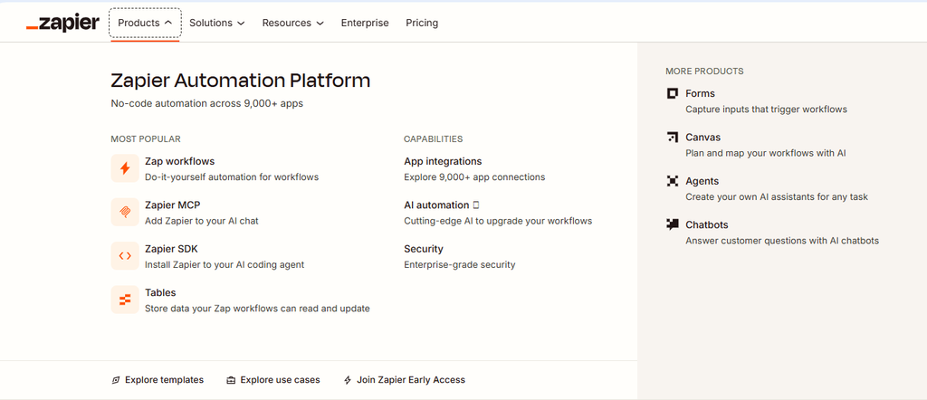Open Canvas under More Products
Screen dimensions: 927x400
pyautogui.click(x=702, y=137)
